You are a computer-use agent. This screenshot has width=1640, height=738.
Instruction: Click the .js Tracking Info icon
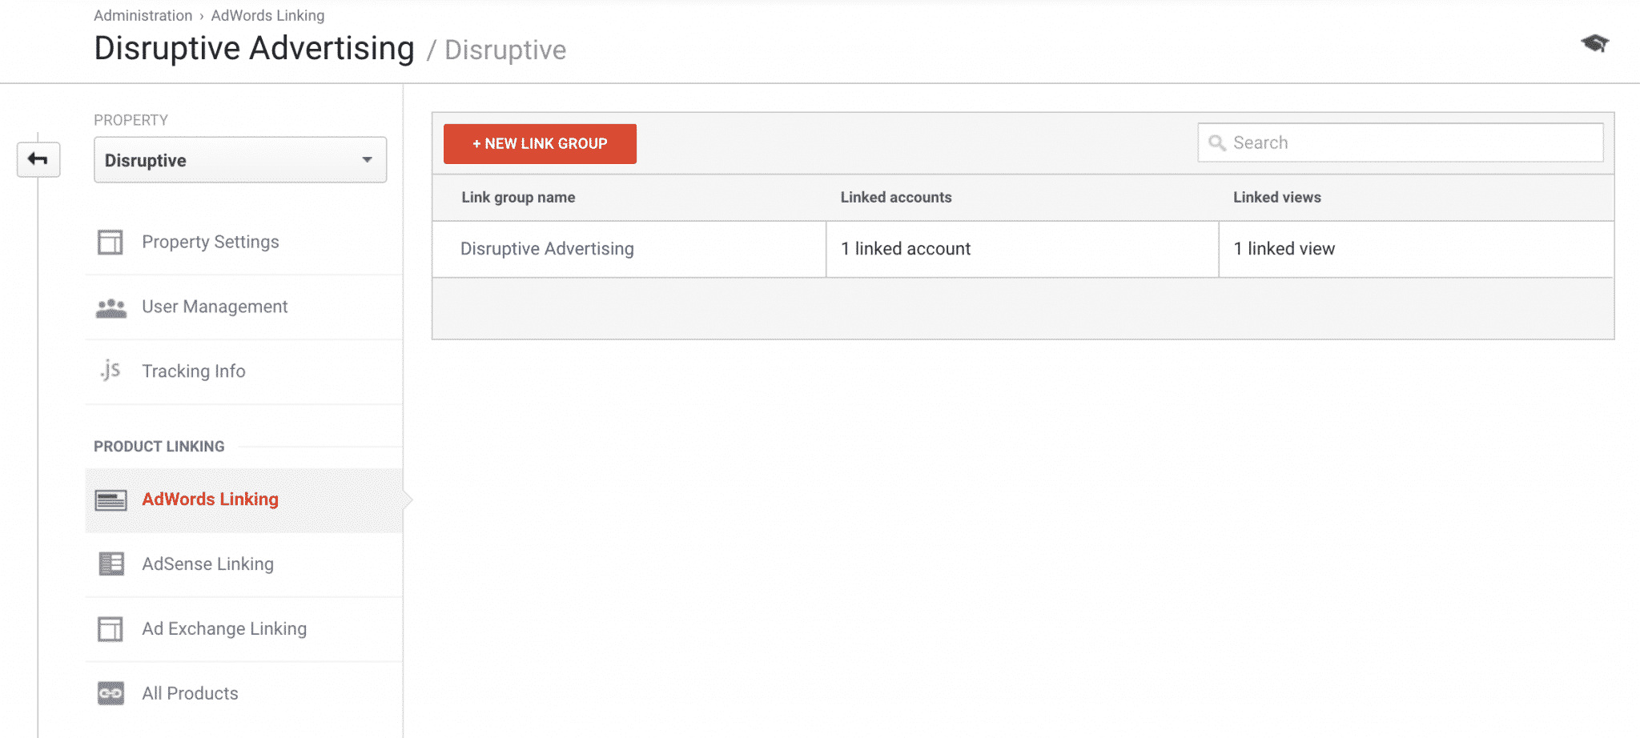pos(110,371)
